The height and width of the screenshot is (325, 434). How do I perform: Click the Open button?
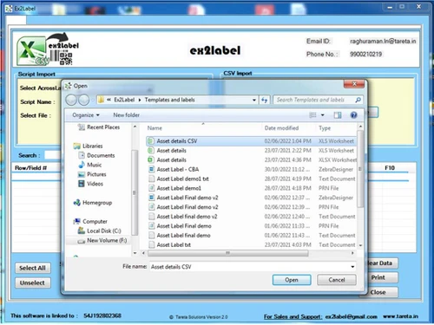pyautogui.click(x=292, y=280)
